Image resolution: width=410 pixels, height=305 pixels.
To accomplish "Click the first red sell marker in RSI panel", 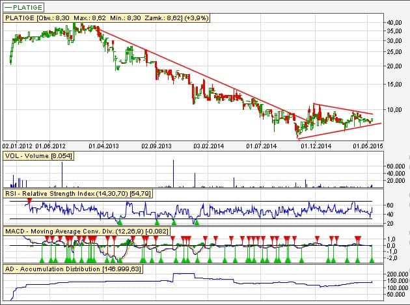I will [29, 202].
